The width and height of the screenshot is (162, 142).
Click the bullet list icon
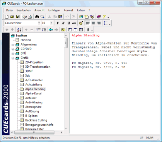pyautogui.click(x=106, y=23)
